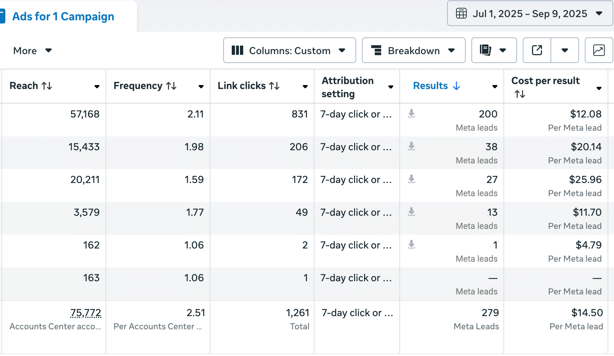Image resolution: width=614 pixels, height=356 pixels.
Task: Click the export/share icon button
Action: 537,50
